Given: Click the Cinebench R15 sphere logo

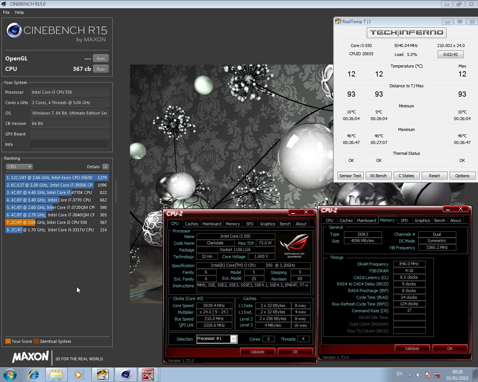Looking at the screenshot, I should [14, 31].
